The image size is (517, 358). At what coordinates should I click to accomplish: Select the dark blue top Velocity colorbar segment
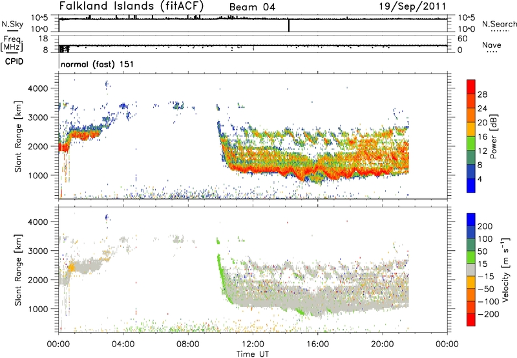click(x=471, y=220)
